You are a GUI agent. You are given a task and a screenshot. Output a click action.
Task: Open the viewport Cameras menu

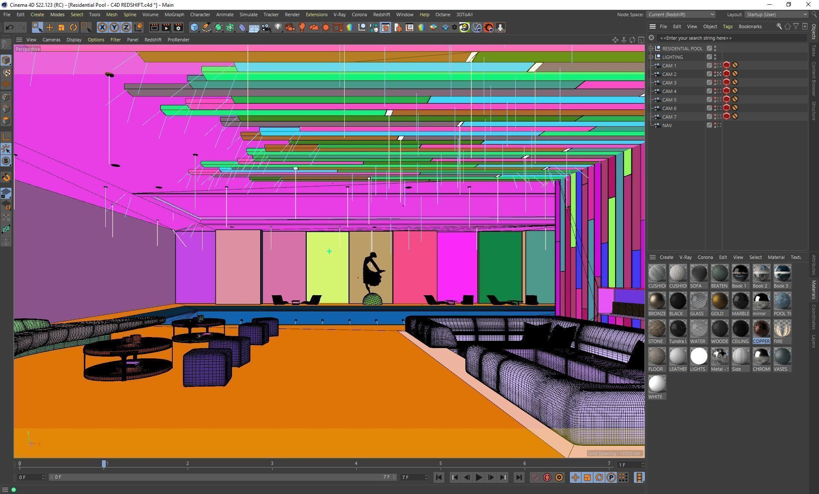coord(51,40)
